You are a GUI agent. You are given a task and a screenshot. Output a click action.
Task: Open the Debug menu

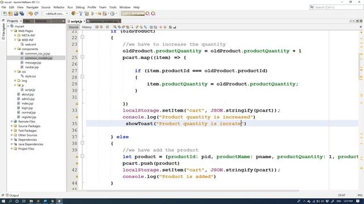pos(80,7)
